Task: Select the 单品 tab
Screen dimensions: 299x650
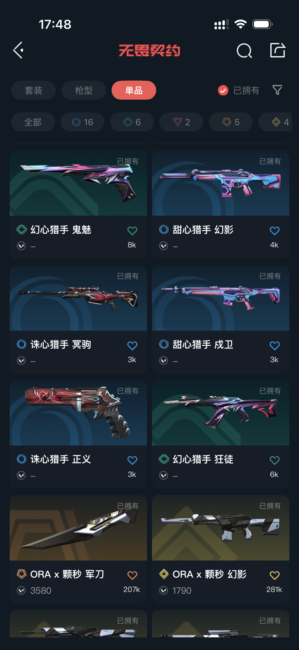Action: [134, 90]
